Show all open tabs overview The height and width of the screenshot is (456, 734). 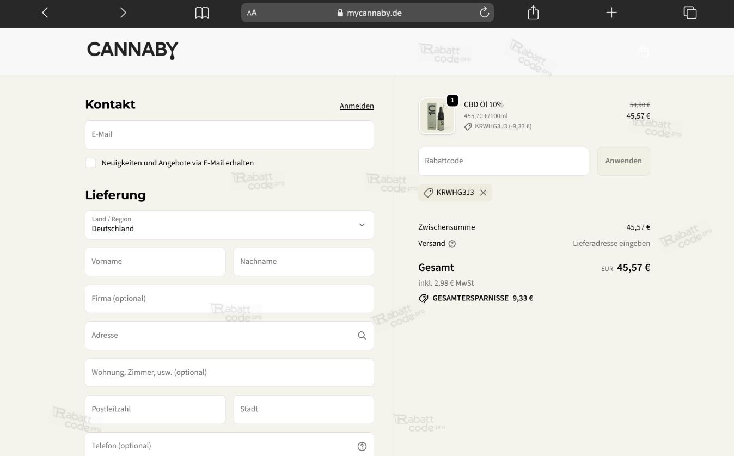(690, 13)
